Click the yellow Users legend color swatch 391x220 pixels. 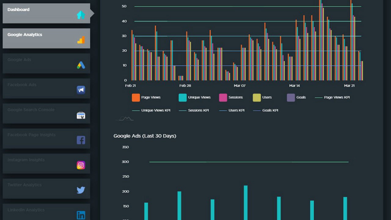257,97
